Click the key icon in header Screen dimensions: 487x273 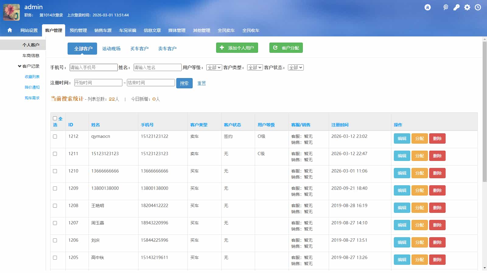click(x=456, y=7)
